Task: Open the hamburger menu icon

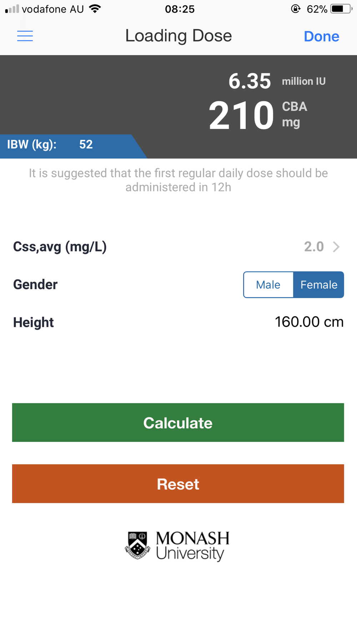Action: (x=25, y=36)
